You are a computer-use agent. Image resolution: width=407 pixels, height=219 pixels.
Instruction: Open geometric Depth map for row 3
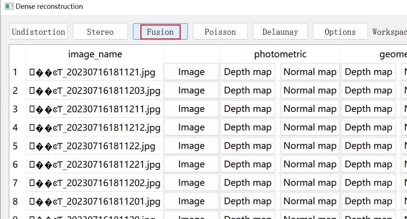[368, 109]
